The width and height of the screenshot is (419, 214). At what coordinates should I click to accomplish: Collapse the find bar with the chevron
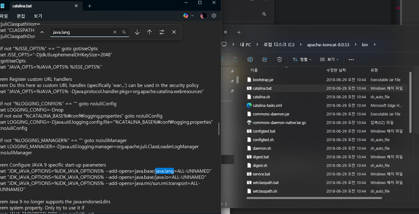(x=42, y=32)
